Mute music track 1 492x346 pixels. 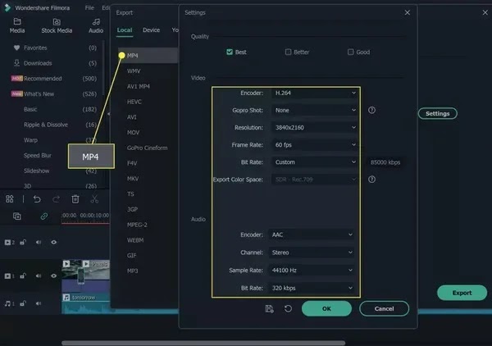[39, 303]
